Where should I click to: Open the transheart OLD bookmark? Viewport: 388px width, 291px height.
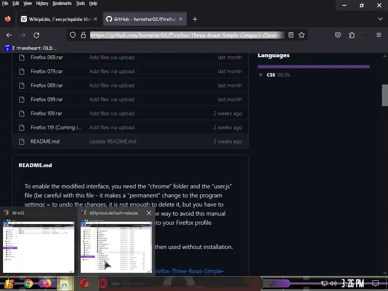click(x=31, y=48)
